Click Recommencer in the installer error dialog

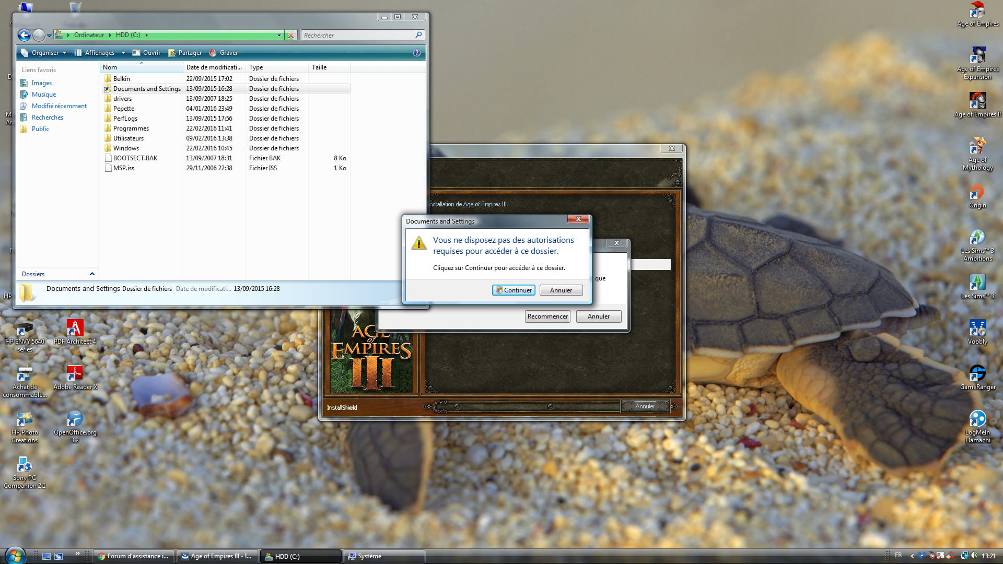tap(547, 316)
